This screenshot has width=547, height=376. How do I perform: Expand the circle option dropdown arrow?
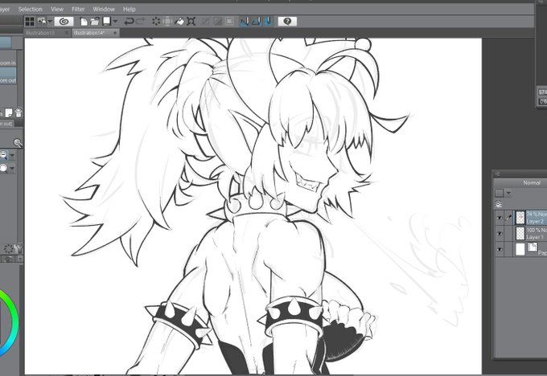12,169
